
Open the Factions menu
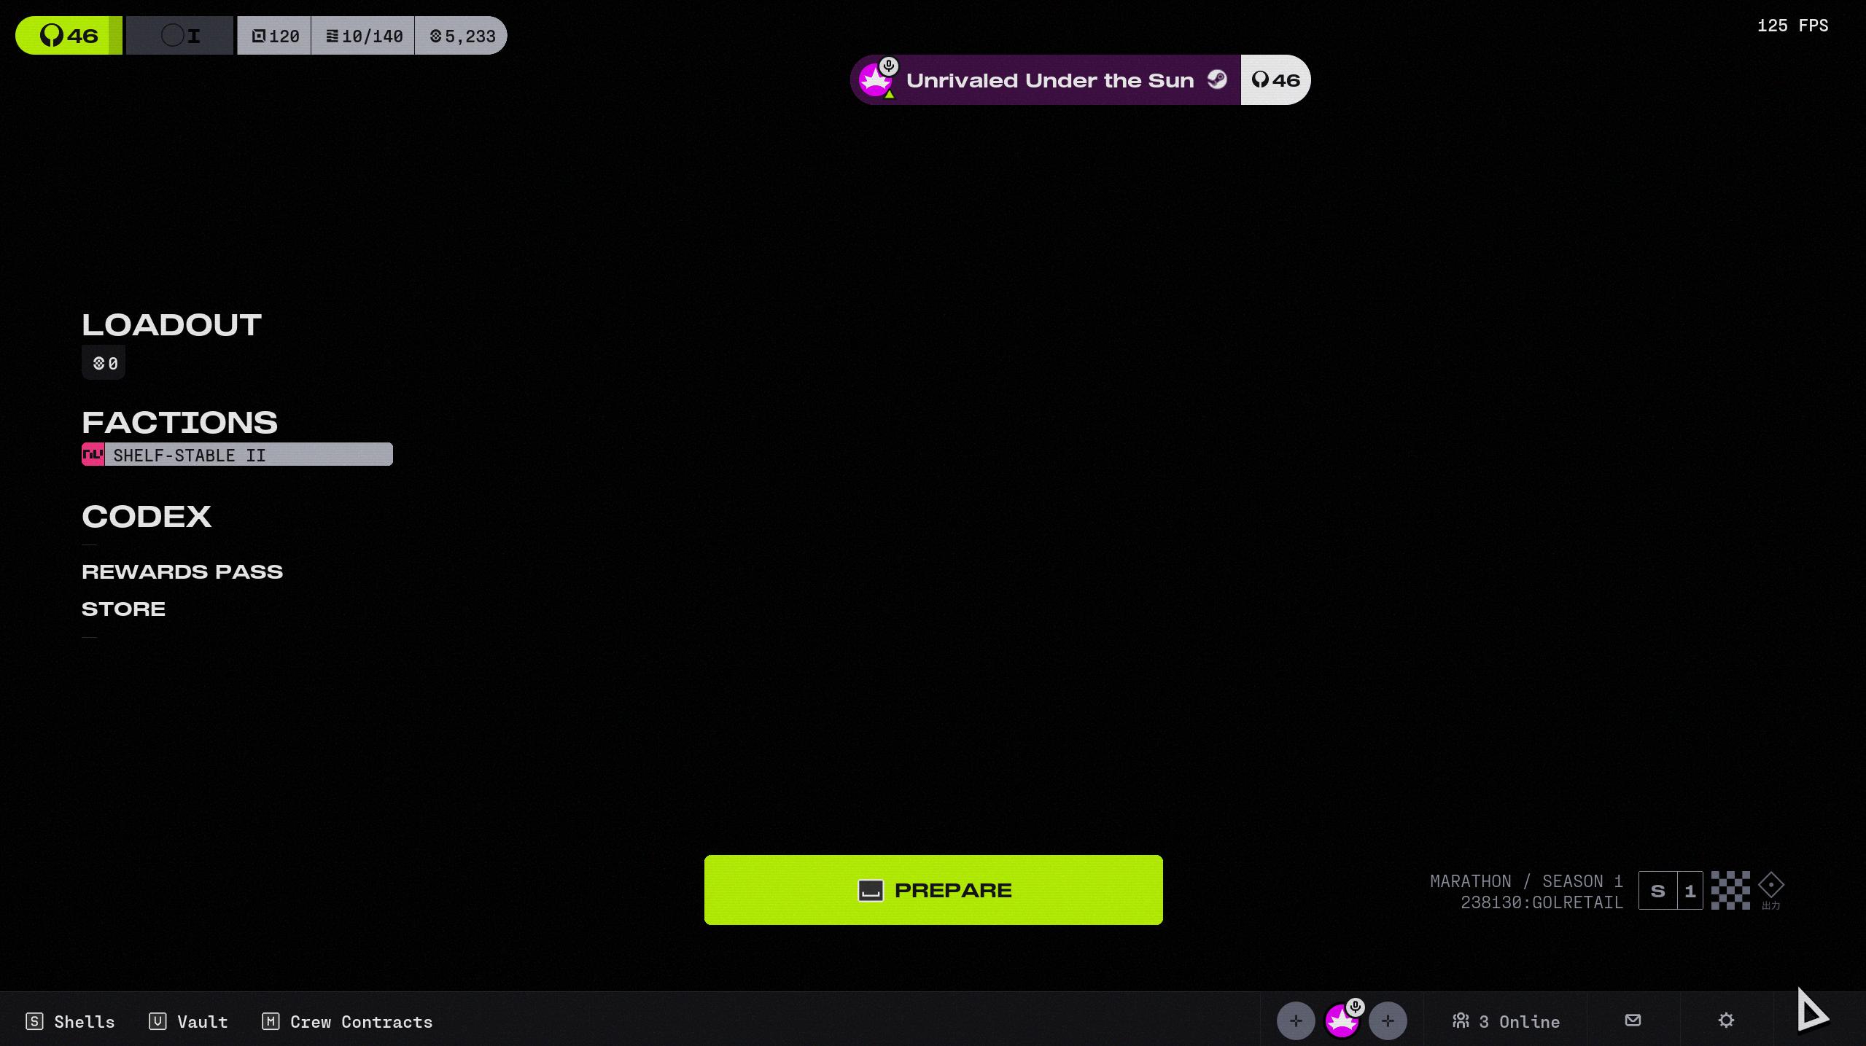click(179, 423)
